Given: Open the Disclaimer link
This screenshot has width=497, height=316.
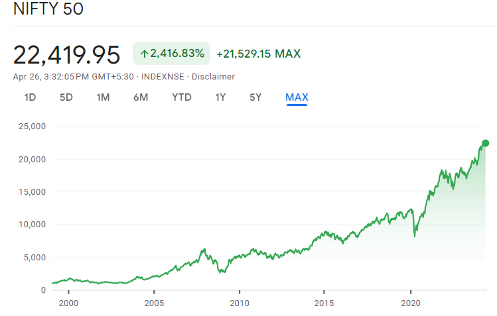Looking at the screenshot, I should [x=213, y=76].
